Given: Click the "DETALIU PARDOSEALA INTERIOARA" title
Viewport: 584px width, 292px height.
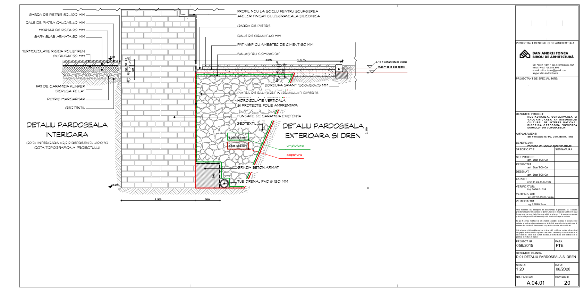Looking at the screenshot, I should coord(67,130).
